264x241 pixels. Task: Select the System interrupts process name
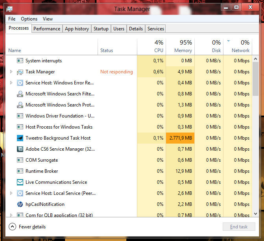[x=44, y=61]
